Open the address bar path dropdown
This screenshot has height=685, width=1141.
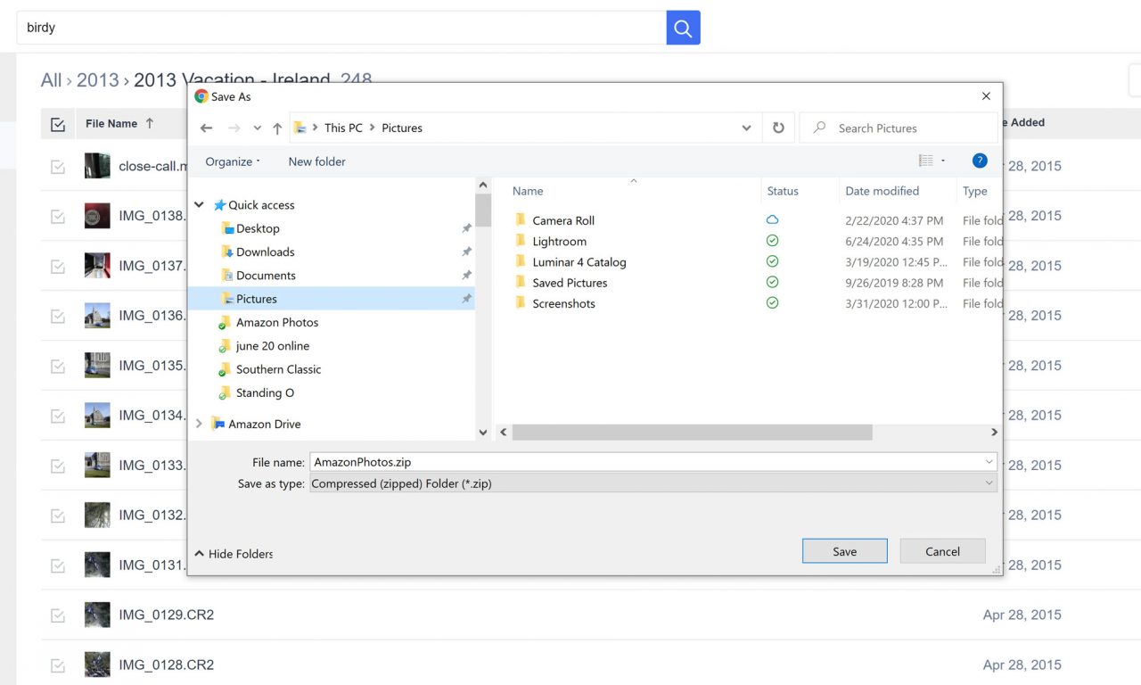746,128
